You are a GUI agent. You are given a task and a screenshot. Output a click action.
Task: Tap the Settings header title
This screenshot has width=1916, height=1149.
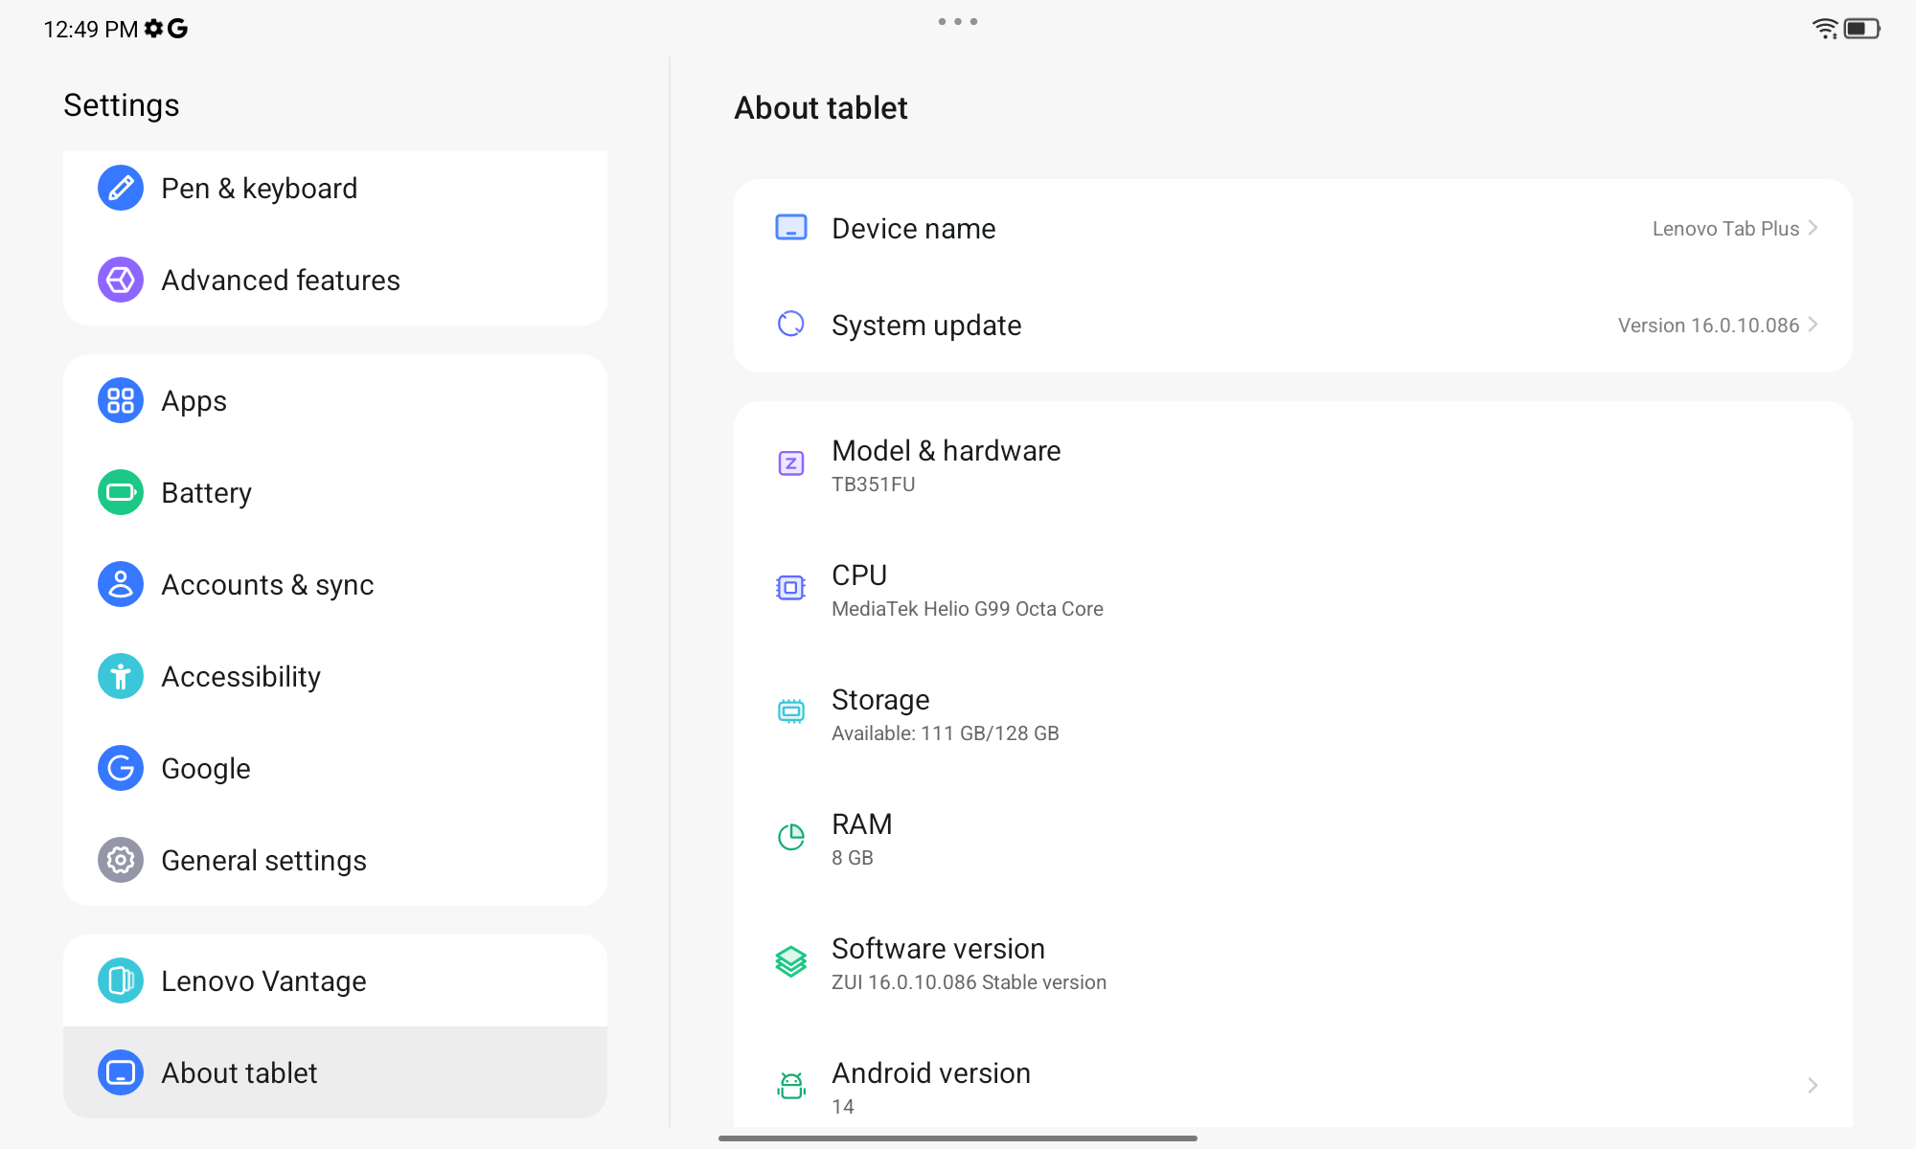click(x=122, y=105)
